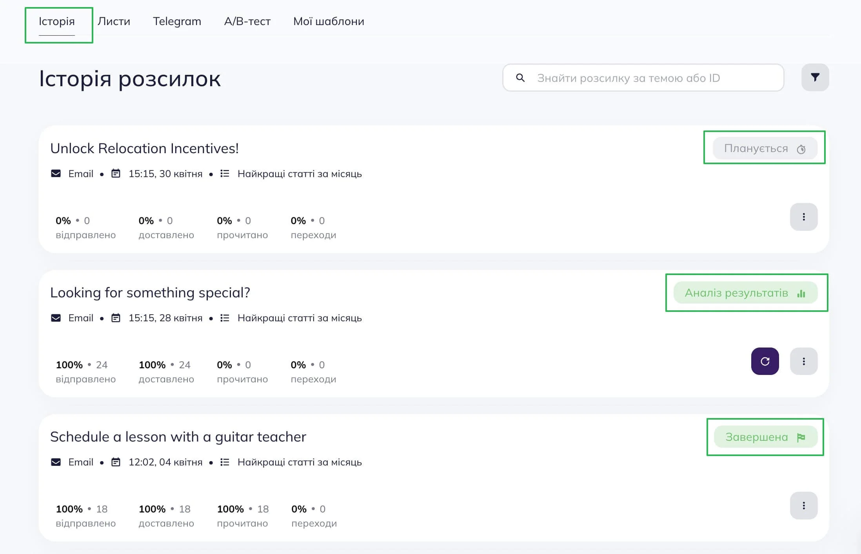Open three-dot menu for Looking for something special
Viewport: 861px width, 554px height.
[803, 361]
